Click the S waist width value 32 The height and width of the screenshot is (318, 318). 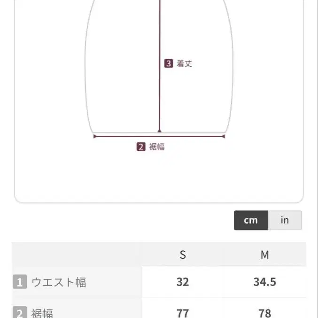click(183, 282)
